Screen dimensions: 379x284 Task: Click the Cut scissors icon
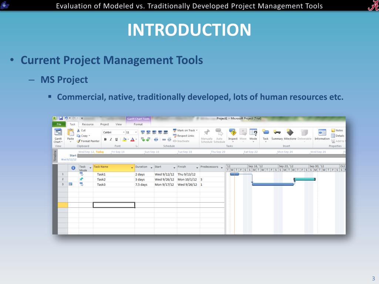coord(78,131)
